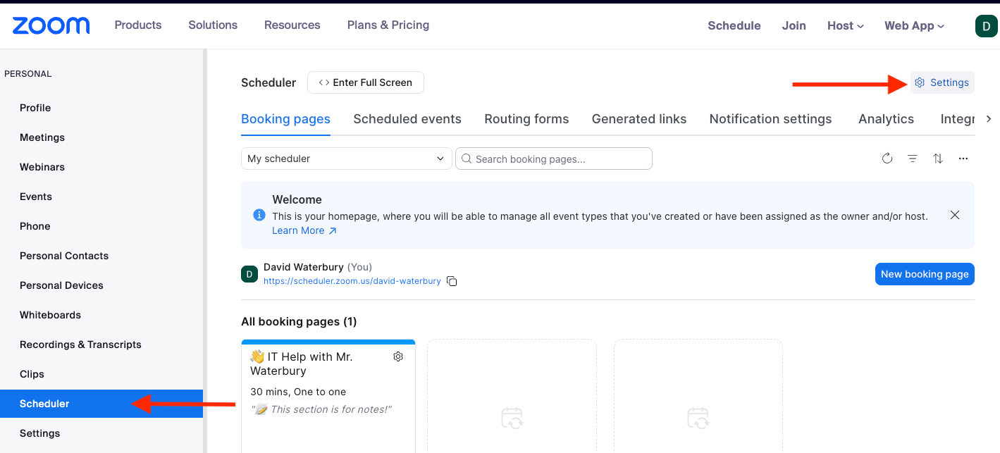This screenshot has height=453, width=1000.
Task: Select Meetings in the sidebar
Action: [x=42, y=137]
